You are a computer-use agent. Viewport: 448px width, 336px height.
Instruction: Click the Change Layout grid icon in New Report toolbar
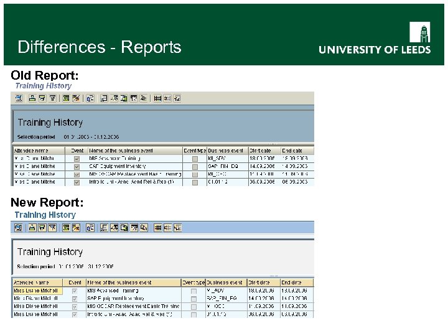pyautogui.click(x=157, y=228)
